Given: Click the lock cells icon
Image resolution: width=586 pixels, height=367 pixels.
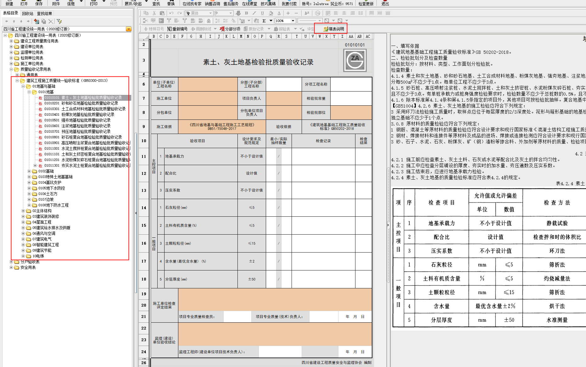Looking at the screenshot, I should click(209, 21).
